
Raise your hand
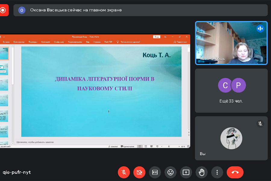[201, 172]
